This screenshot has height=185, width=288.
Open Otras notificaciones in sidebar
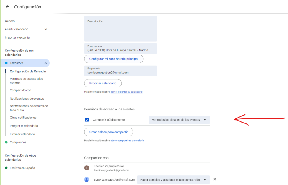click(x=23, y=118)
